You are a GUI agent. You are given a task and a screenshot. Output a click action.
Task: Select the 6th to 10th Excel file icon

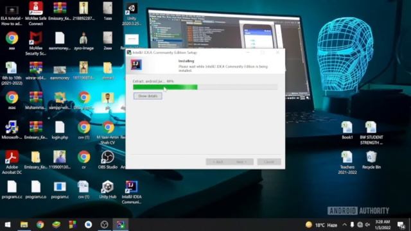12,73
